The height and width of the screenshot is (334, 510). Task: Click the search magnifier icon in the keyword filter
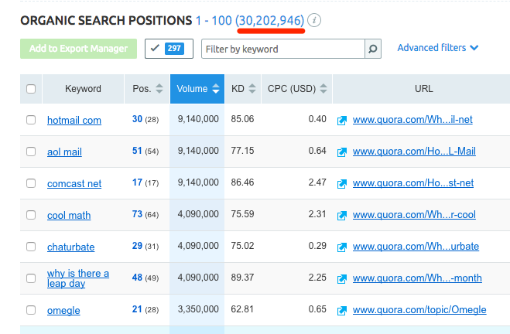pyautogui.click(x=373, y=49)
